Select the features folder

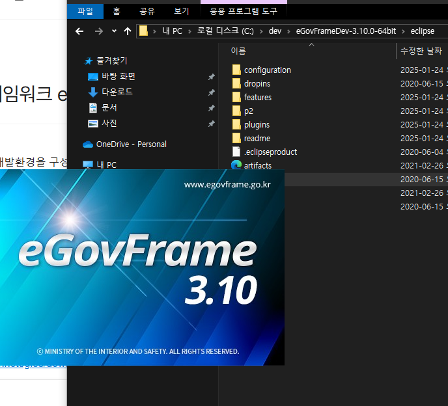pyautogui.click(x=258, y=98)
